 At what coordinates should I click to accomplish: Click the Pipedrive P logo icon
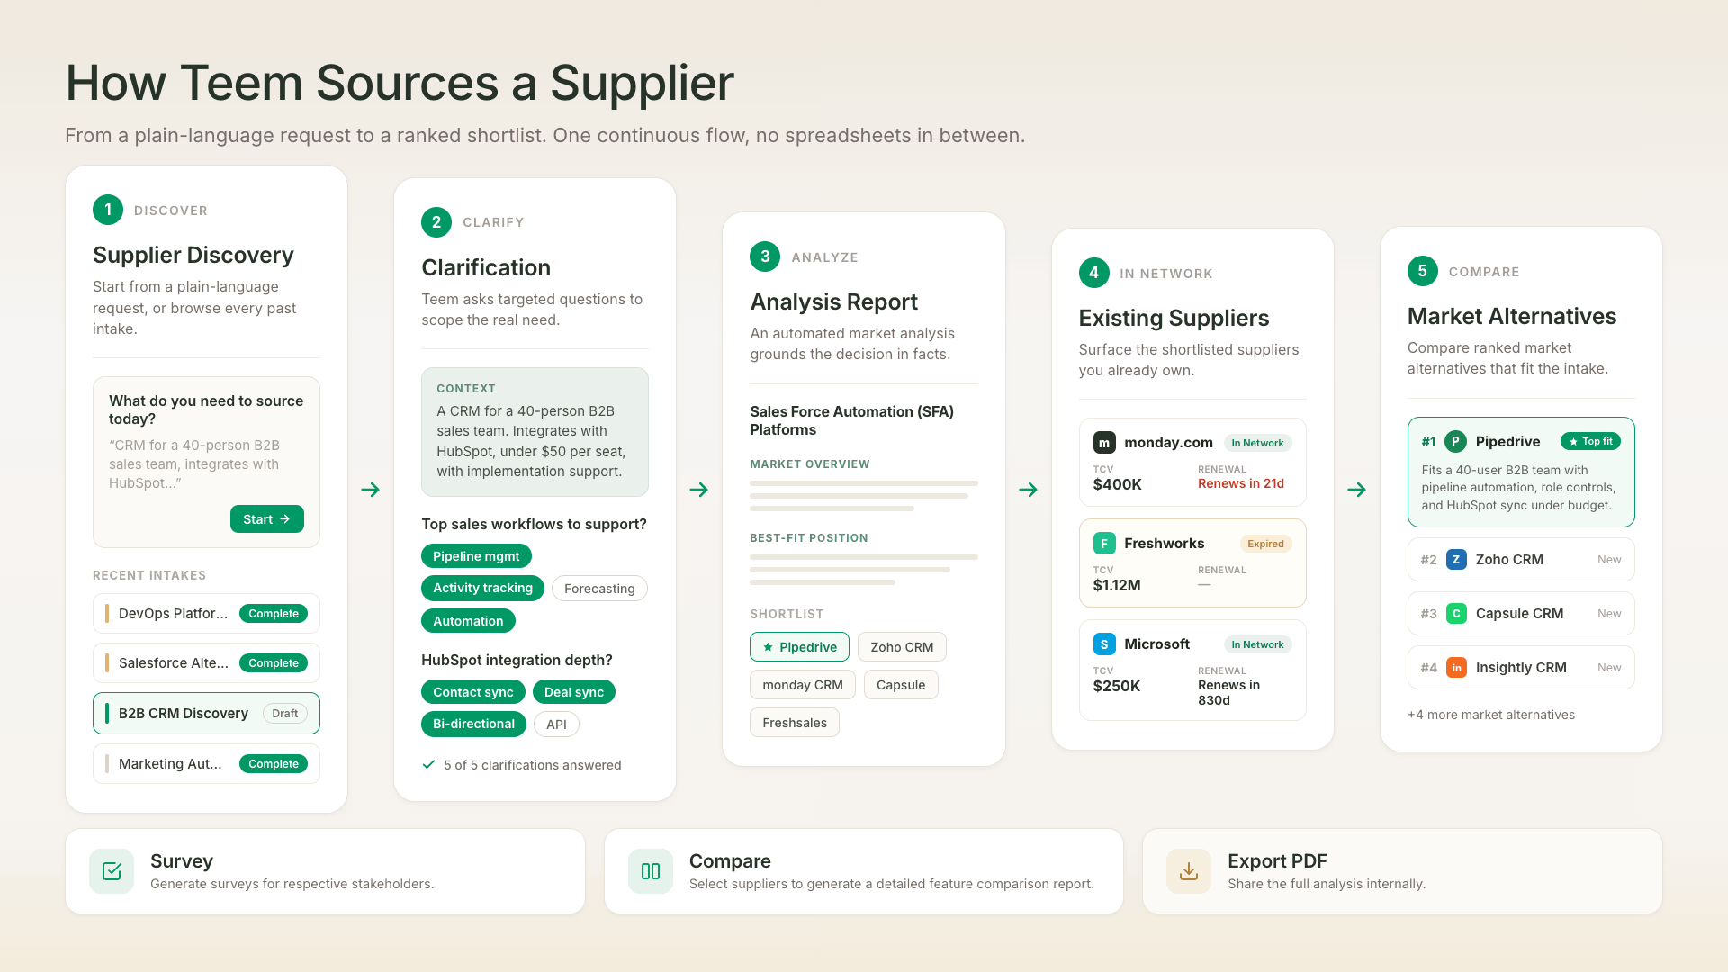point(1455,441)
